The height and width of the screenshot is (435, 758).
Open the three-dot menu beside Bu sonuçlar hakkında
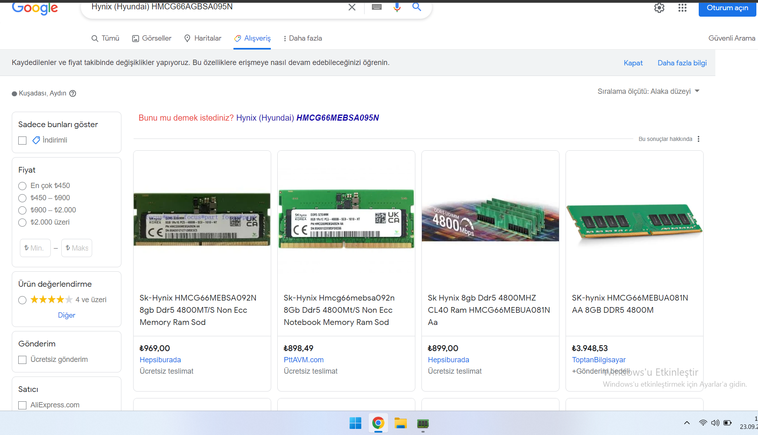tap(698, 139)
